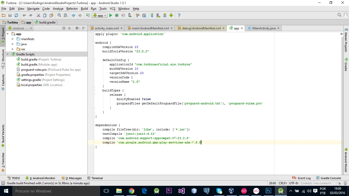This screenshot has height=196, width=349.
Task: Switch to the MainActivity.java tab
Action: tap(263, 28)
